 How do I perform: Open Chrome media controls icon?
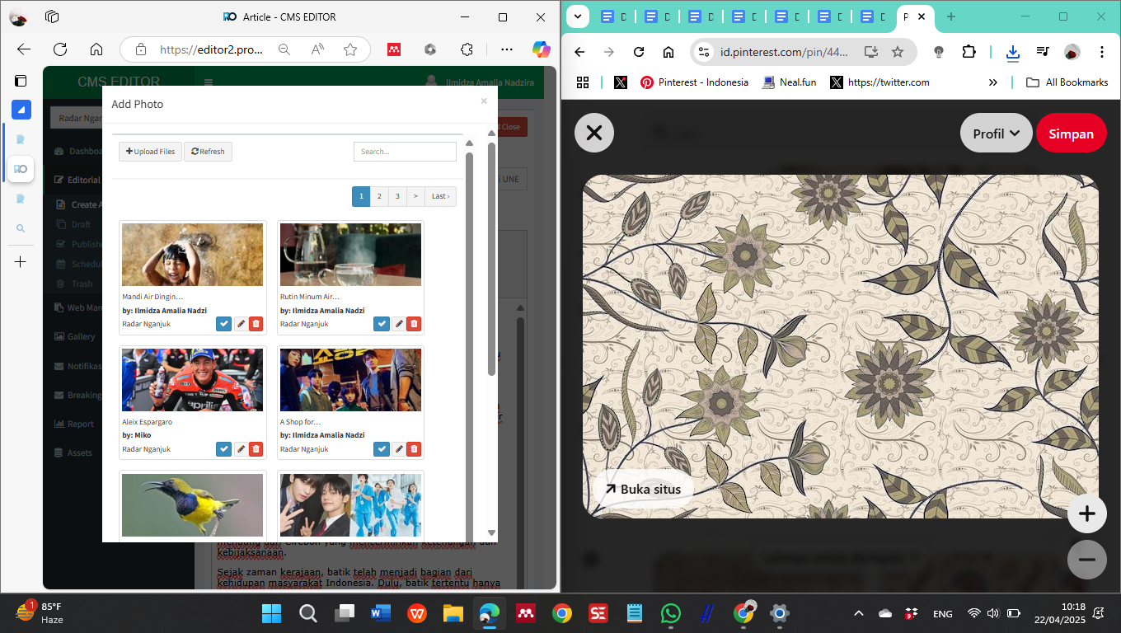tap(1043, 52)
